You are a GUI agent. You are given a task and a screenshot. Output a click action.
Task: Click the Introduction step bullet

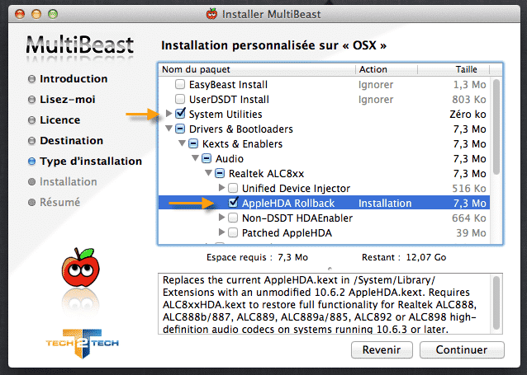32,79
